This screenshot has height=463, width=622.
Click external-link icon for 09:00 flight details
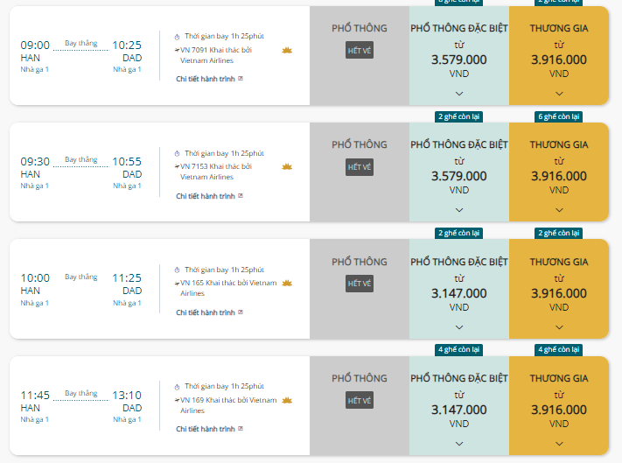pyautogui.click(x=241, y=79)
